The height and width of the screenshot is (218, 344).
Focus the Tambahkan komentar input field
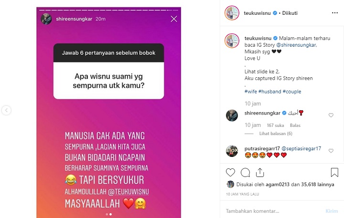tap(273, 211)
